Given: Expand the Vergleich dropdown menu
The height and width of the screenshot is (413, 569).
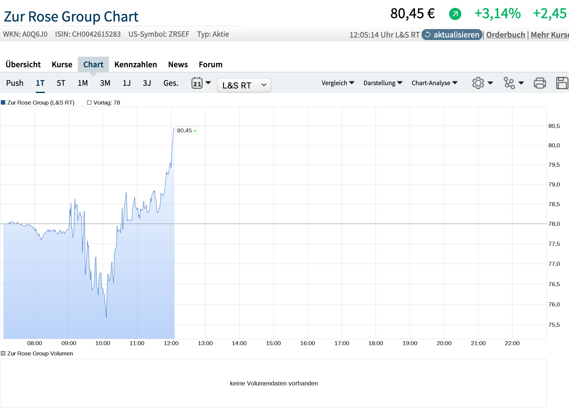Looking at the screenshot, I should pyautogui.click(x=338, y=83).
